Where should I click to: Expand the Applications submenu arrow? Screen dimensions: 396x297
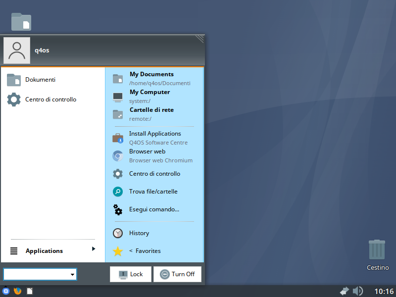pos(94,249)
